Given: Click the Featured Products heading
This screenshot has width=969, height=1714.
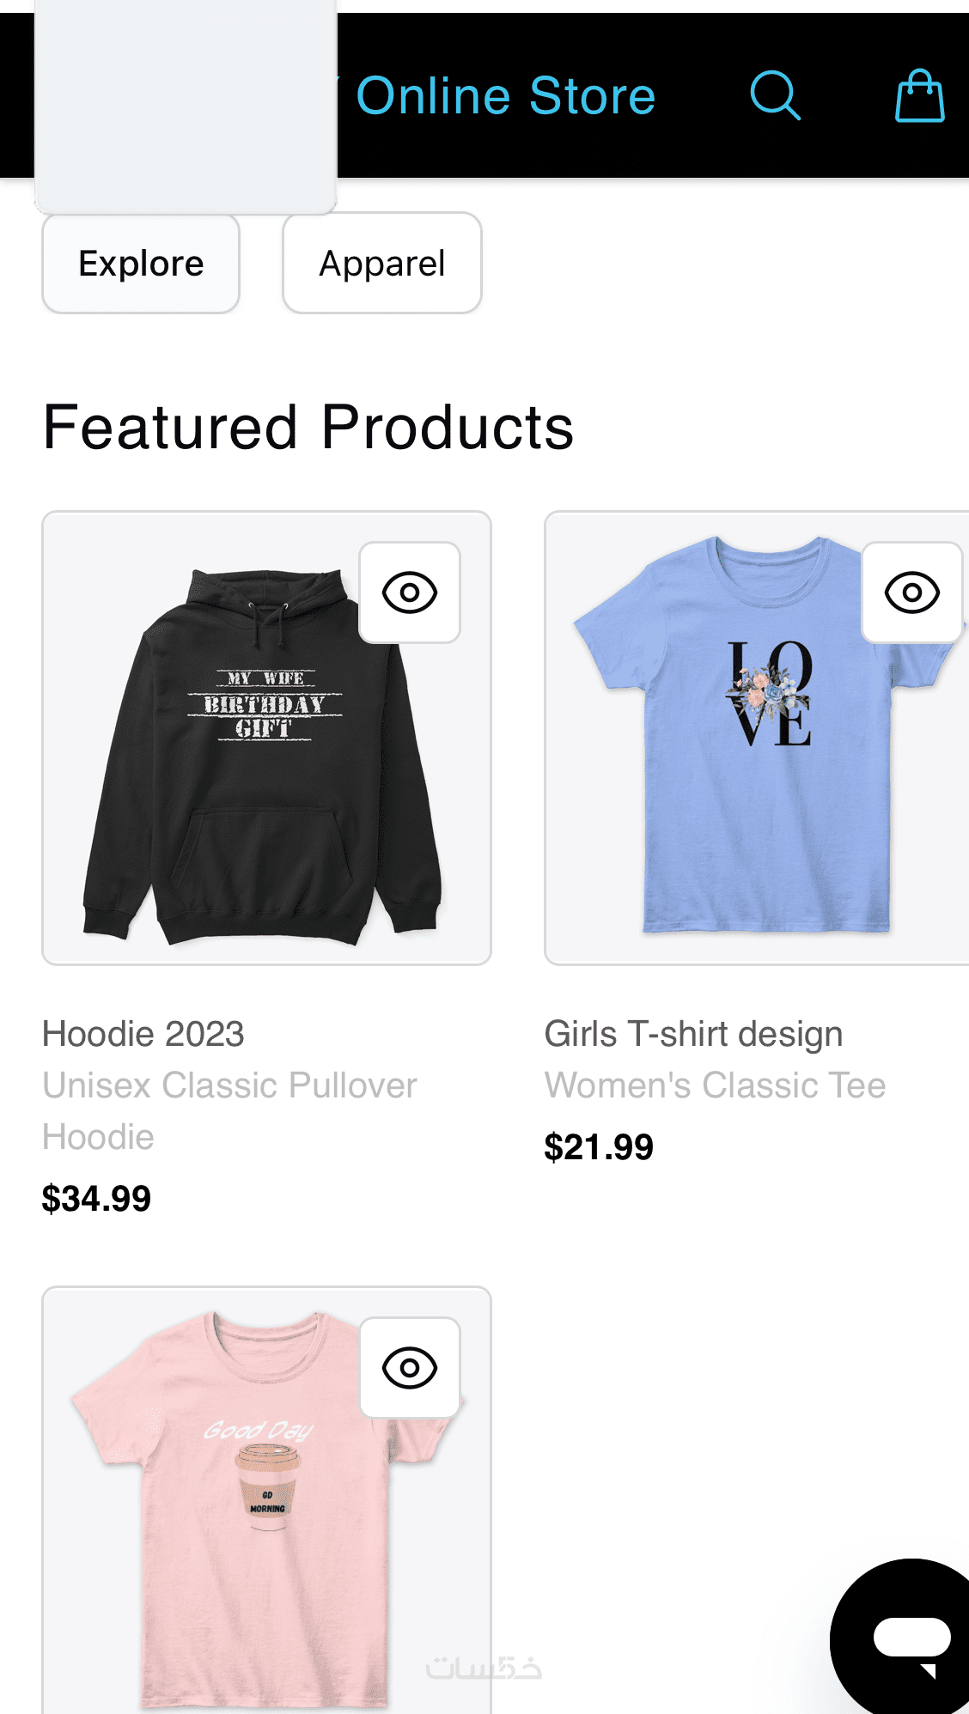Looking at the screenshot, I should point(308,428).
